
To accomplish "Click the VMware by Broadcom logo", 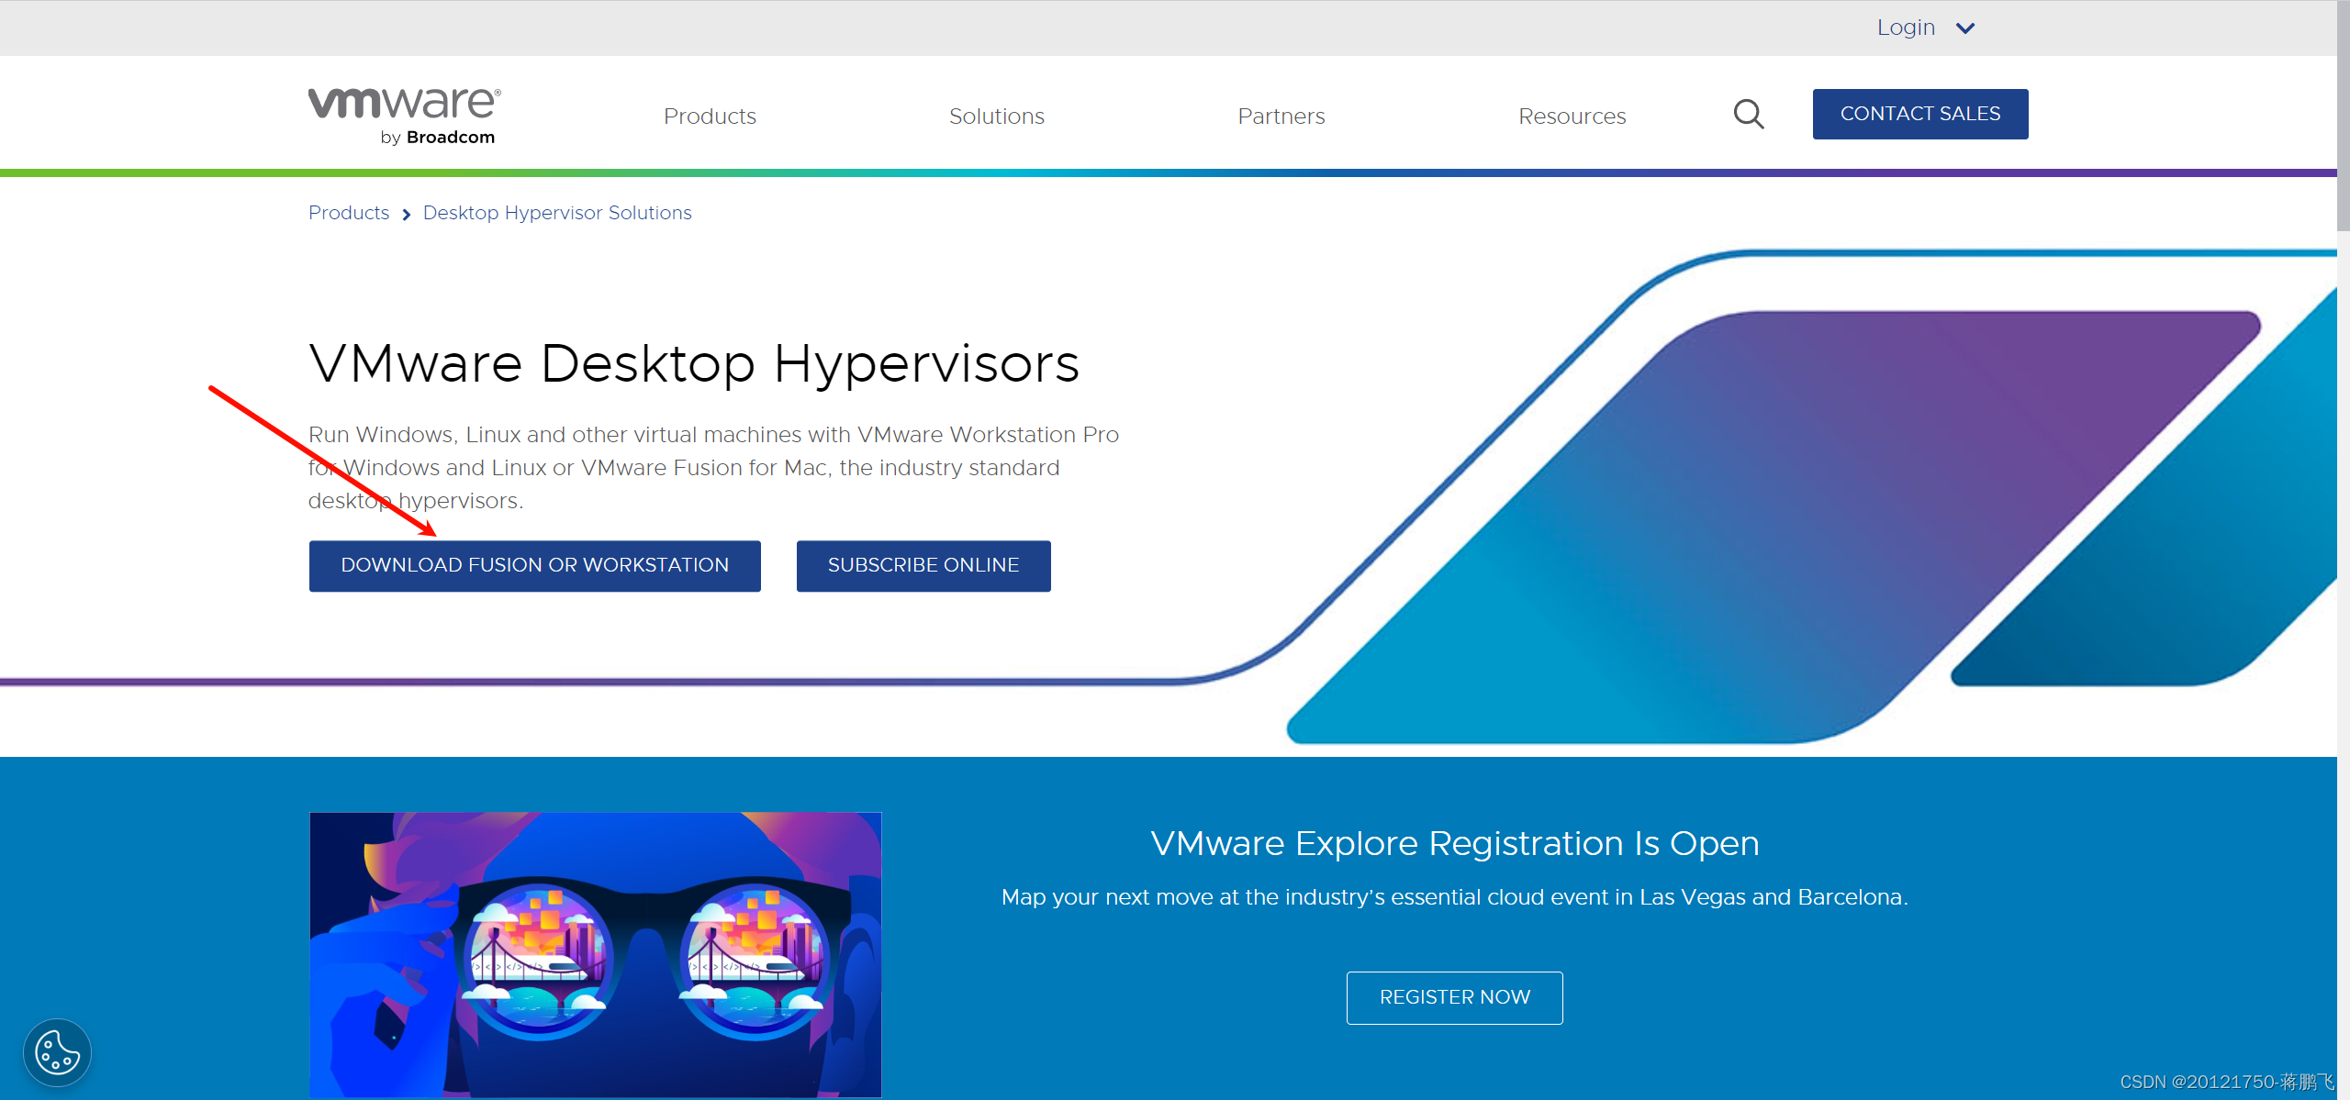I will click(x=404, y=116).
